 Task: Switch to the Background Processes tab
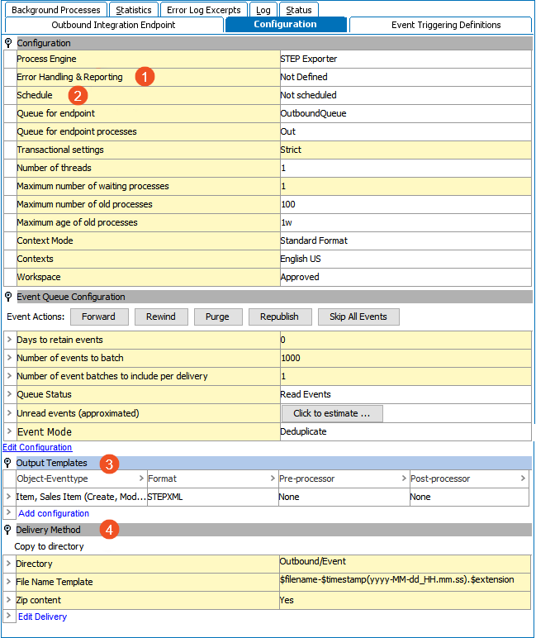tap(55, 10)
